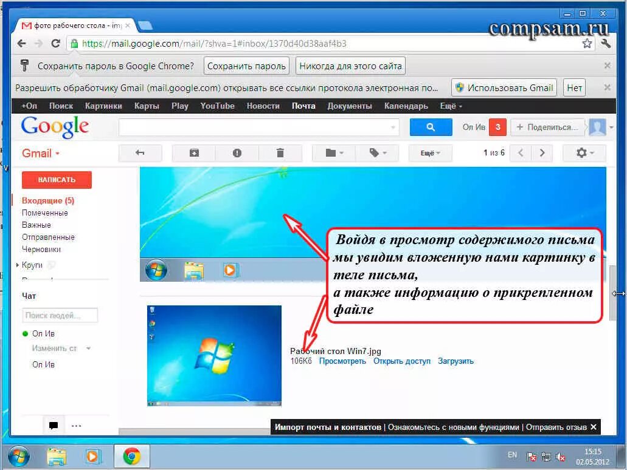Screen dimensions: 627x470
Task: Open the Win7 attachment thumbnail
Action: tap(214, 356)
